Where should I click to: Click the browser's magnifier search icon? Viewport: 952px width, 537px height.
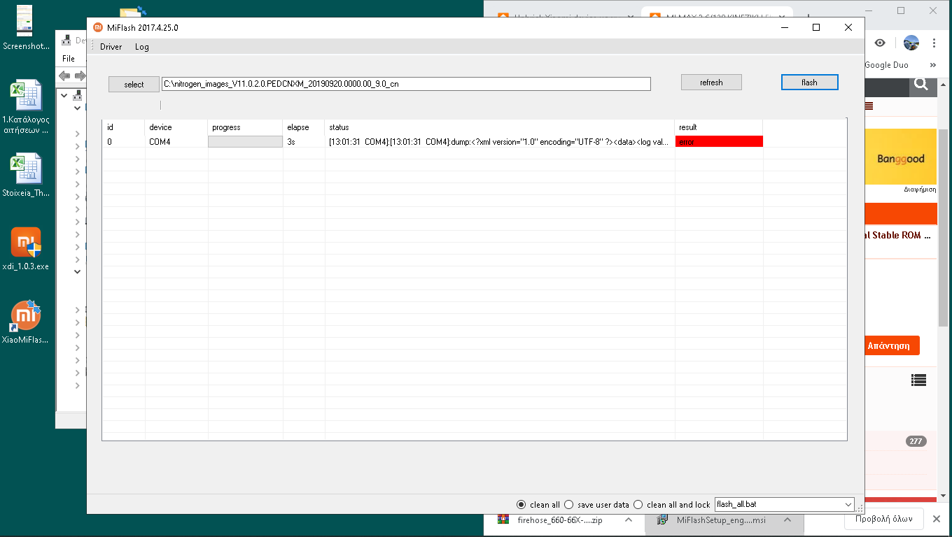tap(921, 85)
